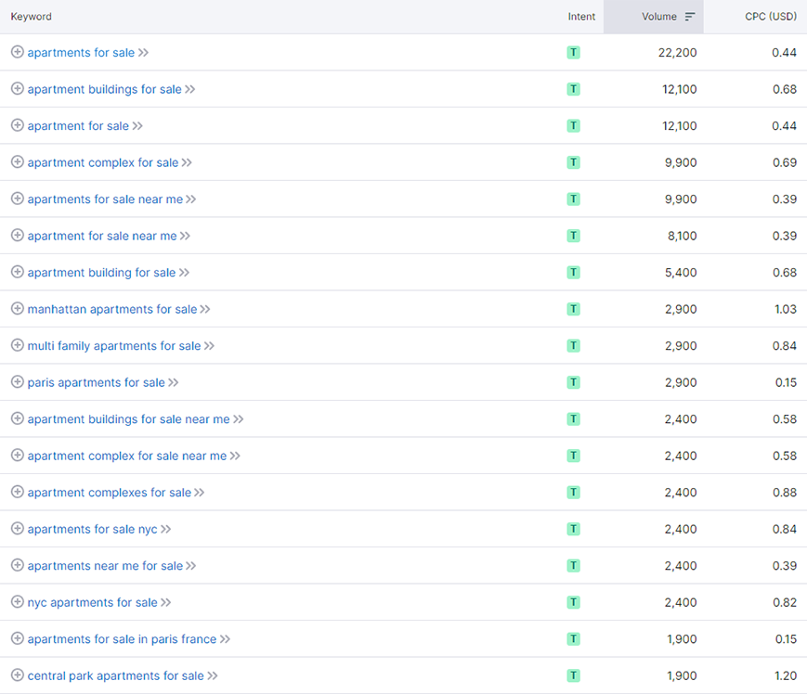Click plus icon next to 'manhattan apartments for sale'

tap(17, 309)
